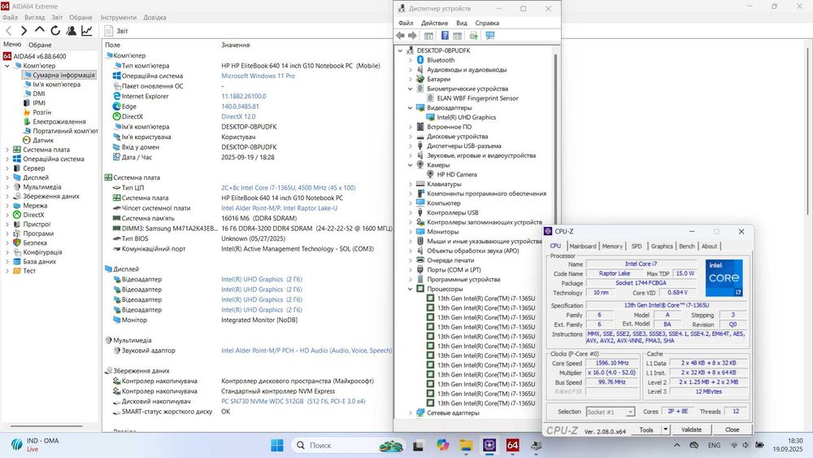Expand the Bluetooth device category
Viewport: 813px width, 458px height.
pos(411,60)
